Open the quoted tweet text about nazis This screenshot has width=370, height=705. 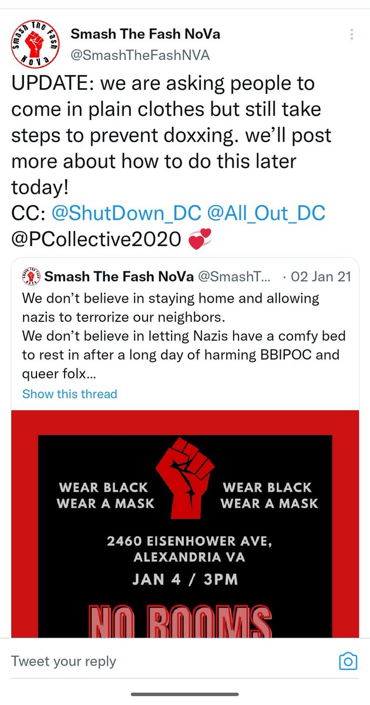pos(182,335)
